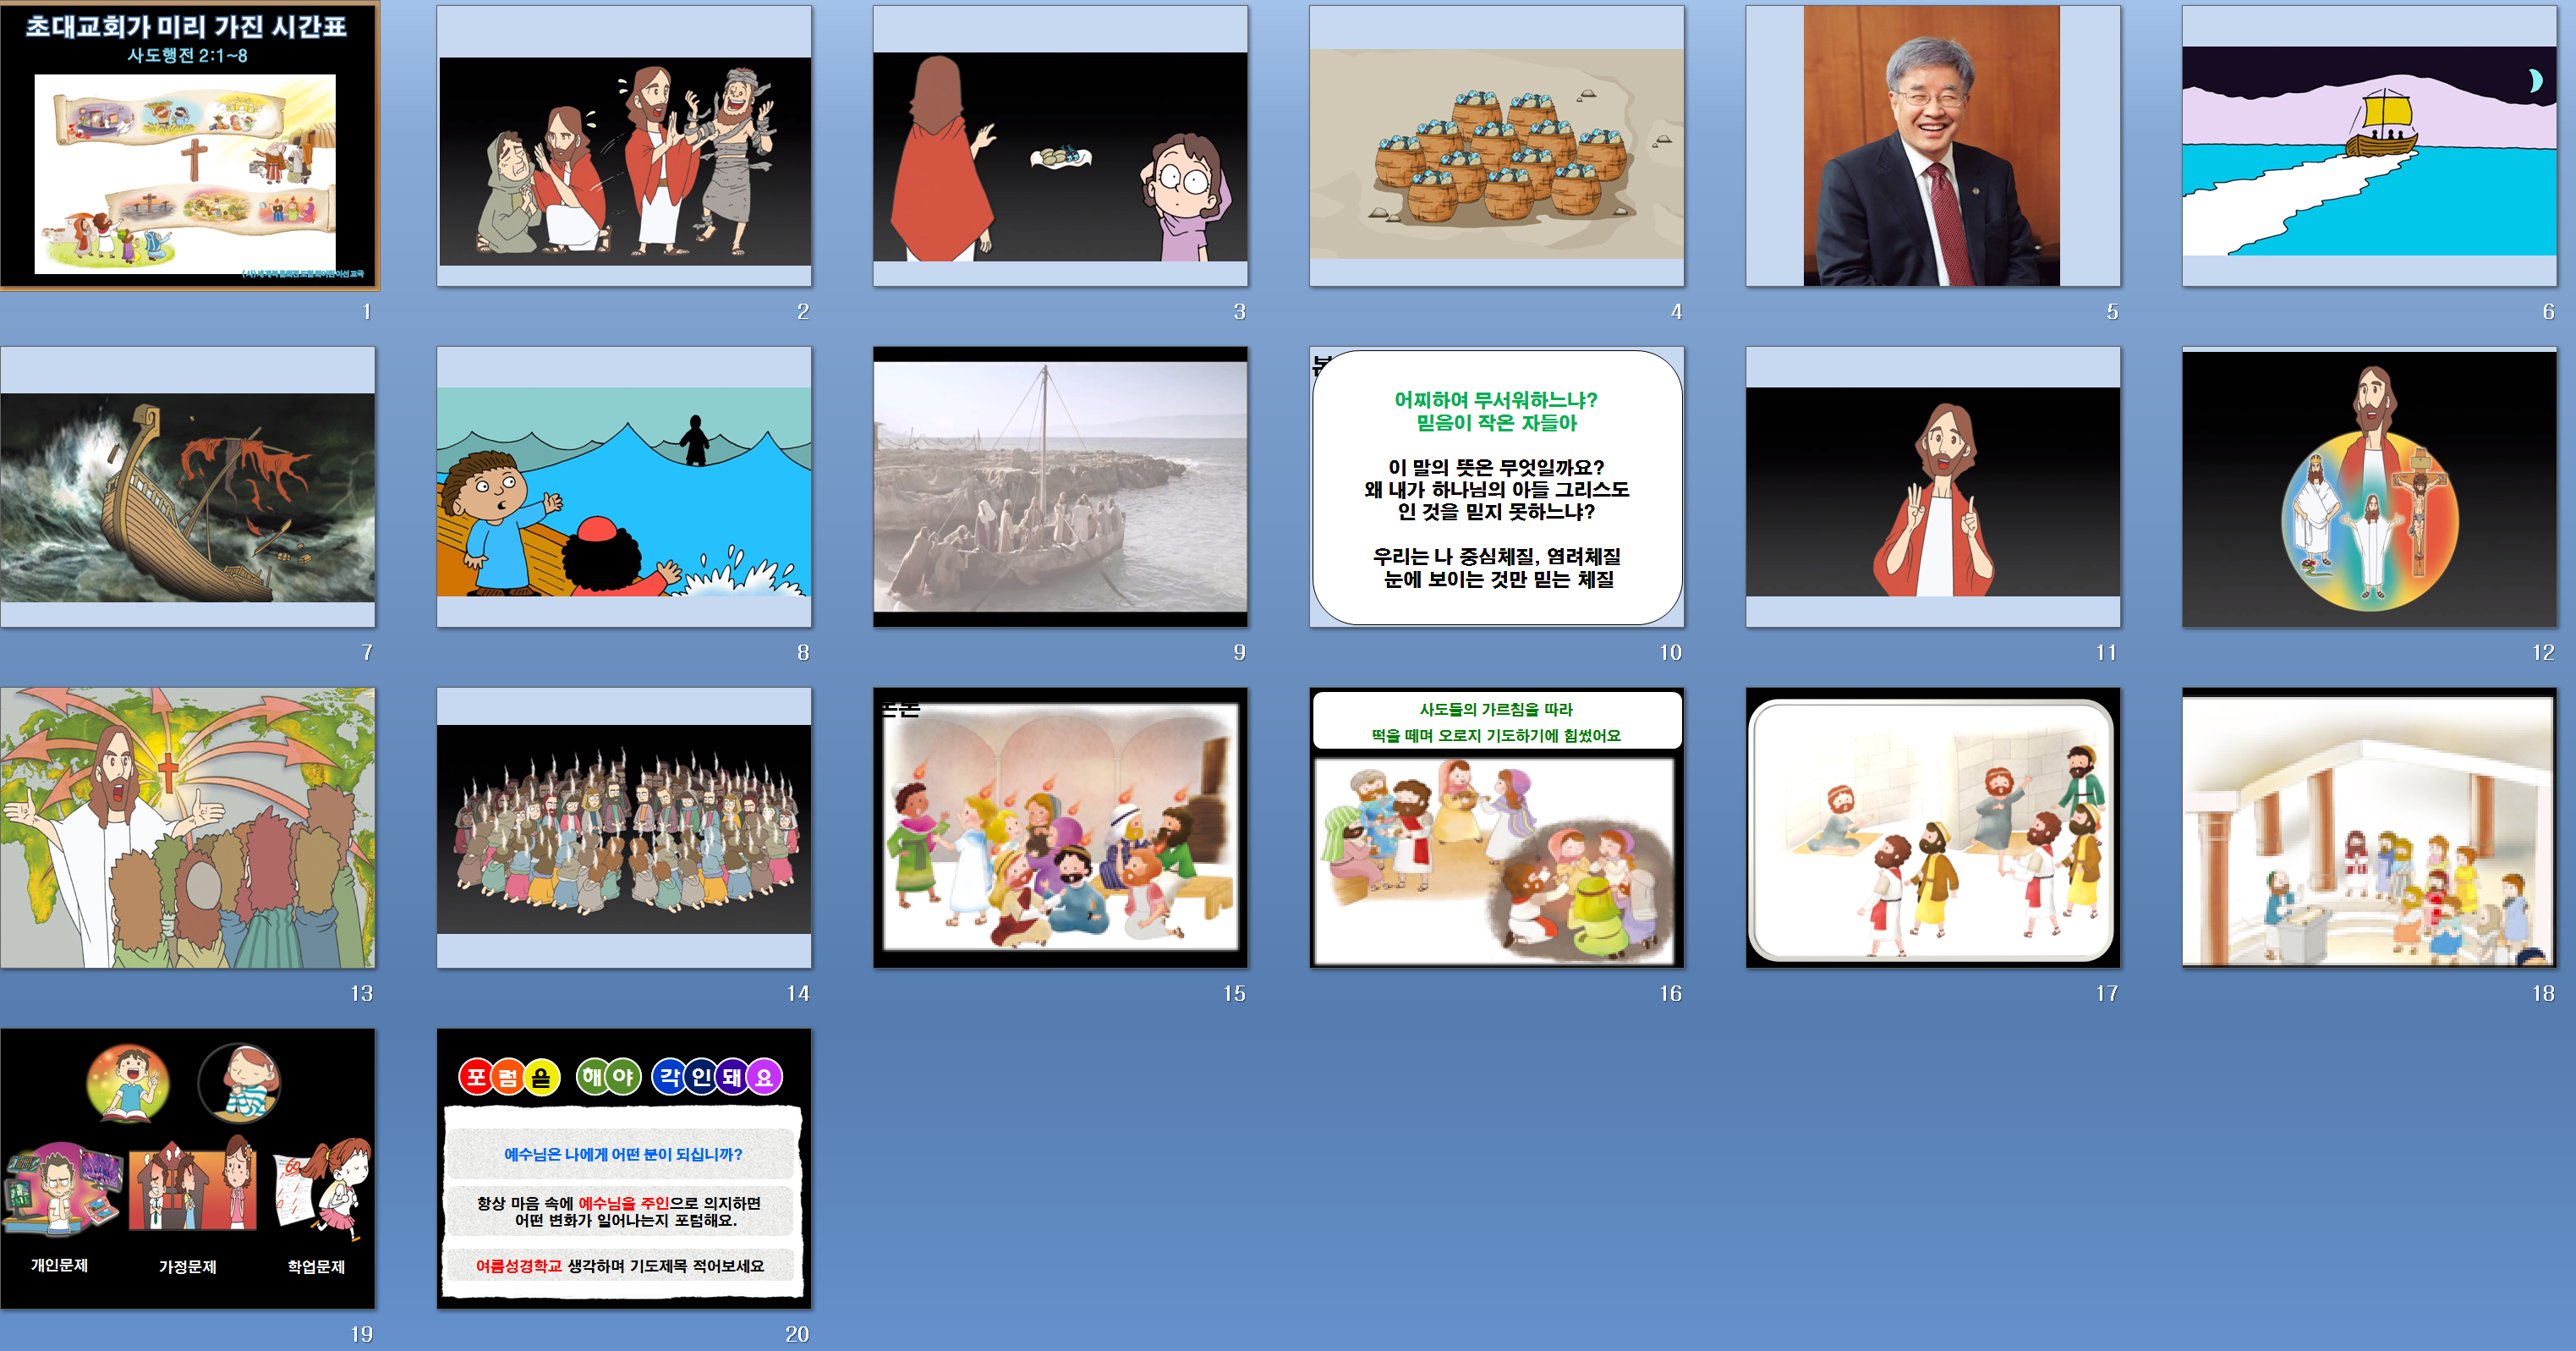
Task: Select slide 13 with world map arrows
Action: coord(188,827)
